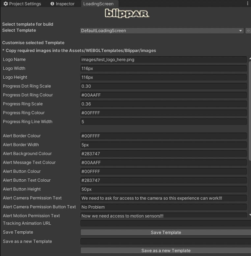Switch to the Project Settings tab
This screenshot has height=256, width=251.
point(22,4)
